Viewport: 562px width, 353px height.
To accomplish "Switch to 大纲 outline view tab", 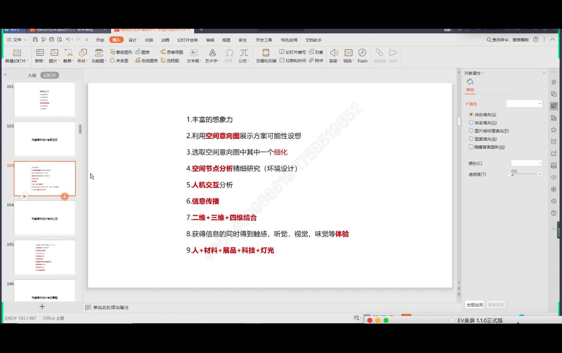I will [x=32, y=75].
